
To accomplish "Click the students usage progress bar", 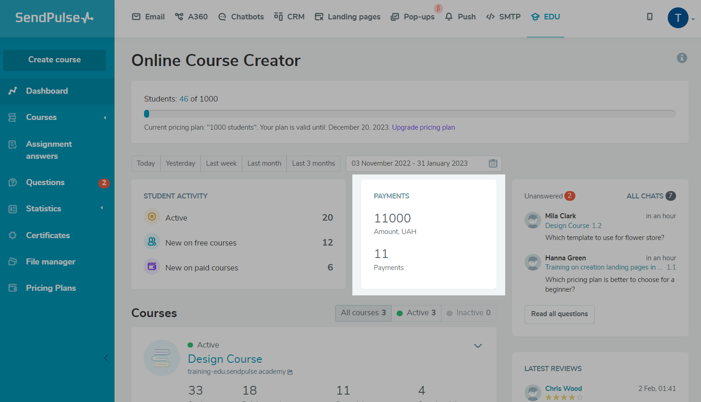I will point(409,114).
